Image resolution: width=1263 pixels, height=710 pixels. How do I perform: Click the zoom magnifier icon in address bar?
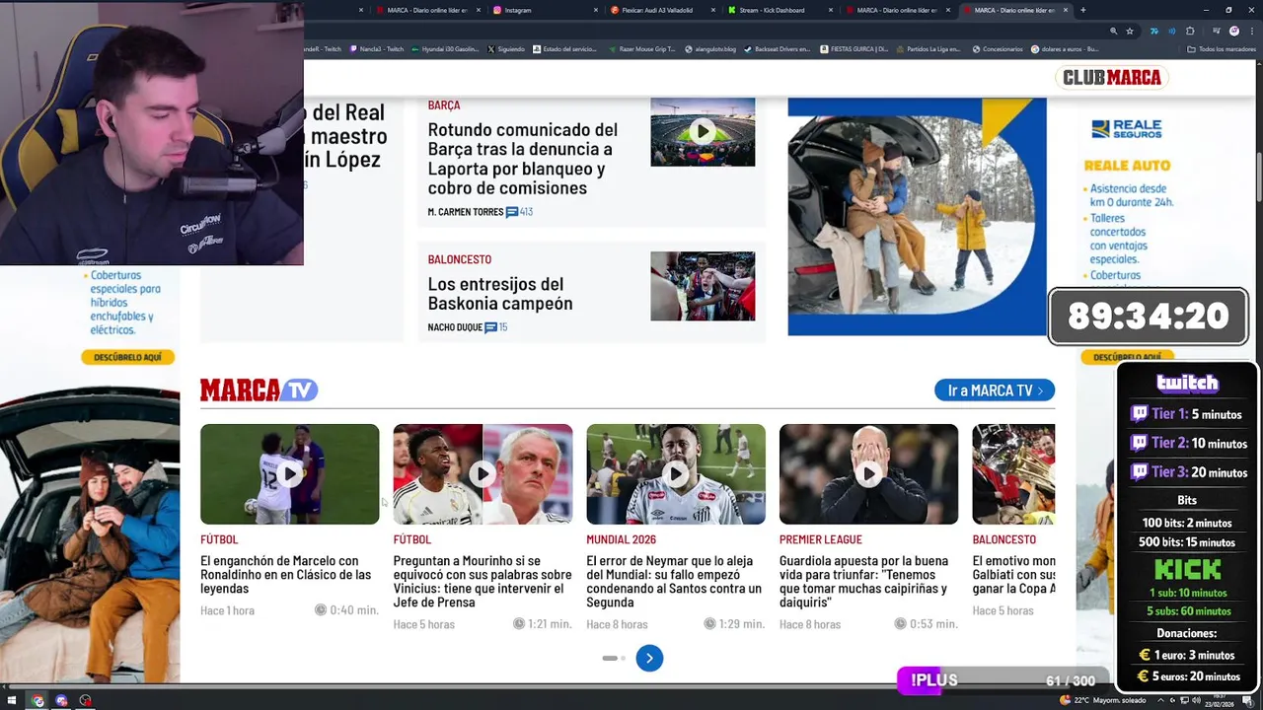[x=1114, y=31]
